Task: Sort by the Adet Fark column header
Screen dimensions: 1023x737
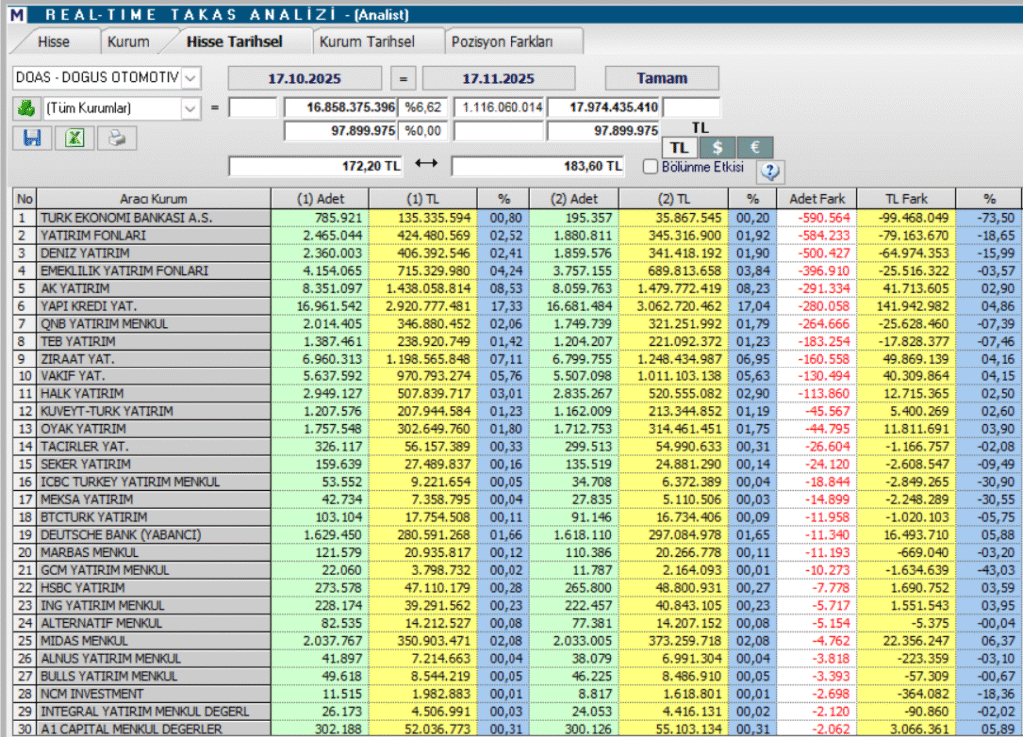Action: (x=817, y=199)
